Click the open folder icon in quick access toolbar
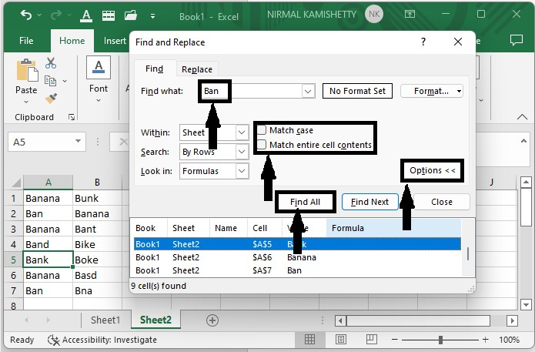535x352 pixels. click(131, 15)
